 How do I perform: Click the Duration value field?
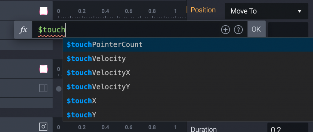coord(287,129)
